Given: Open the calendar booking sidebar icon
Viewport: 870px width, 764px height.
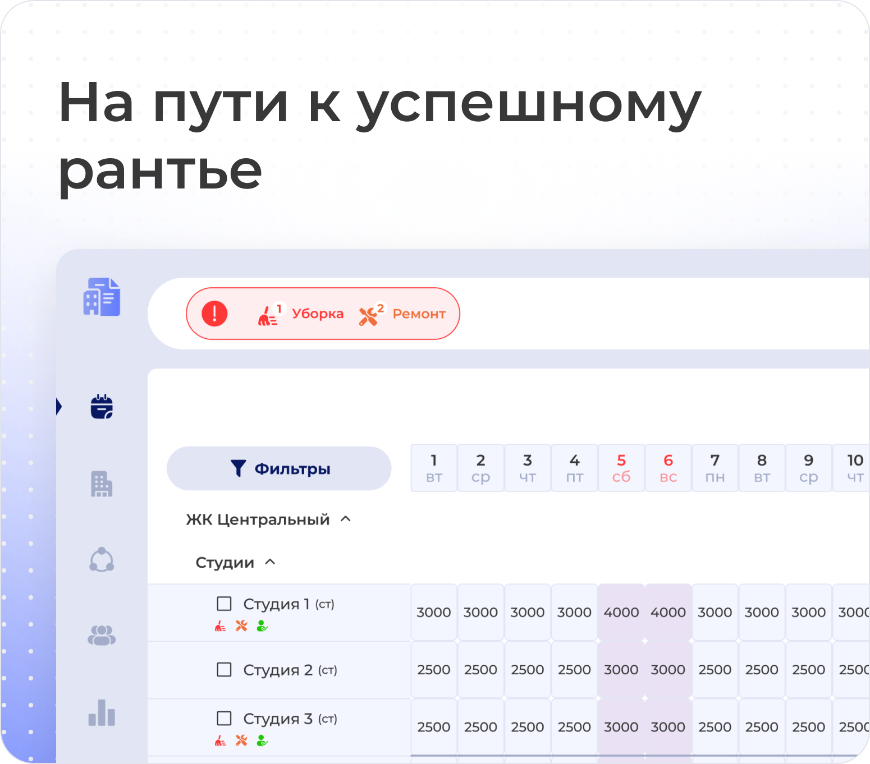Looking at the screenshot, I should tap(102, 407).
